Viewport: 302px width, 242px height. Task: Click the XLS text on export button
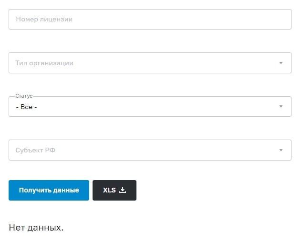(109, 190)
